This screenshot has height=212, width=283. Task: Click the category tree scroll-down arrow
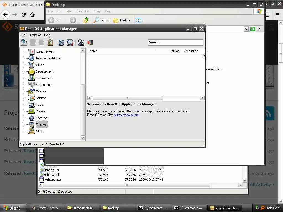83,138
